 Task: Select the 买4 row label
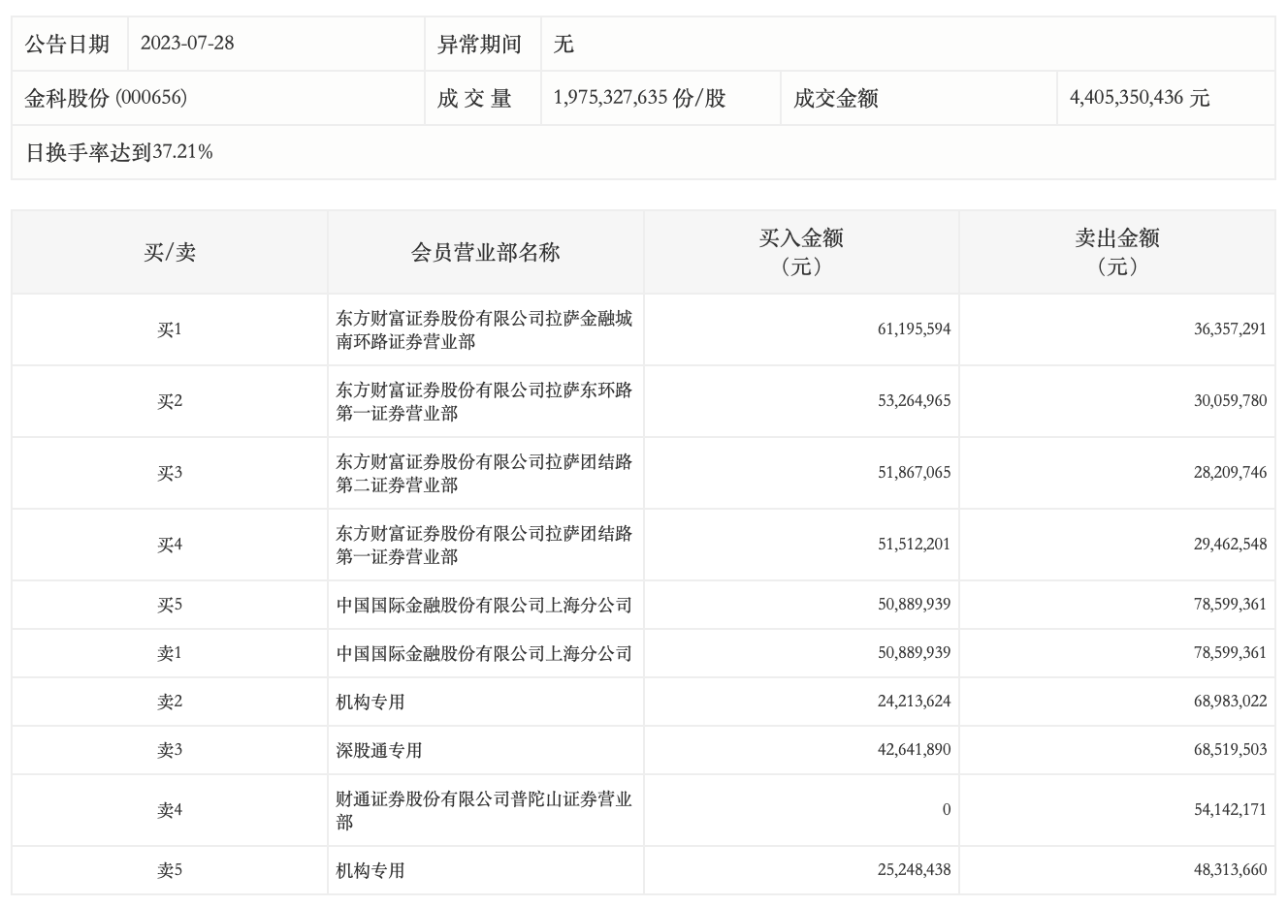(170, 545)
